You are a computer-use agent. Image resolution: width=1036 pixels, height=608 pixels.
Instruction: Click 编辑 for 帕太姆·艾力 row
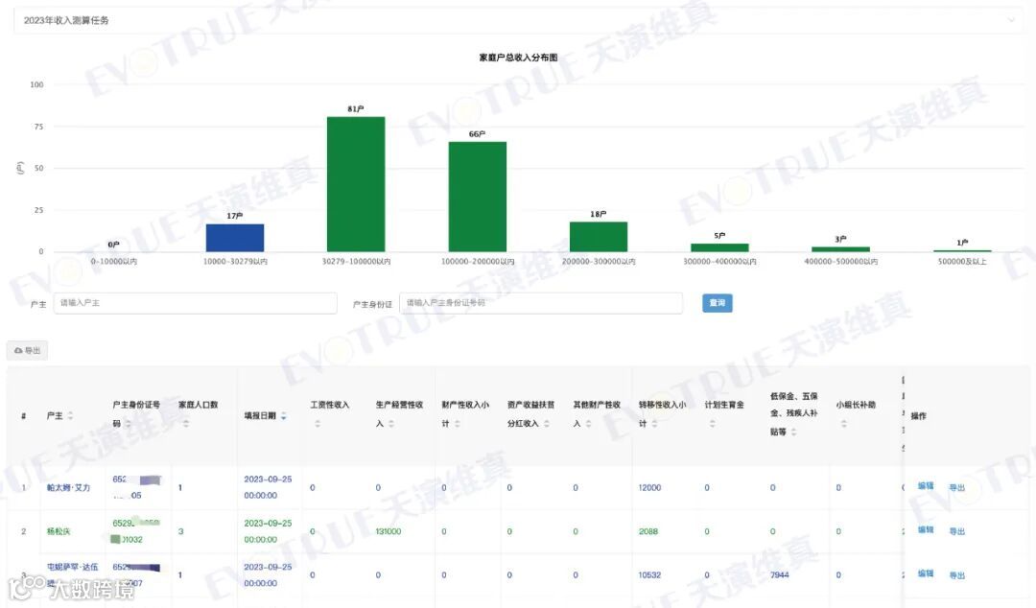pyautogui.click(x=926, y=486)
